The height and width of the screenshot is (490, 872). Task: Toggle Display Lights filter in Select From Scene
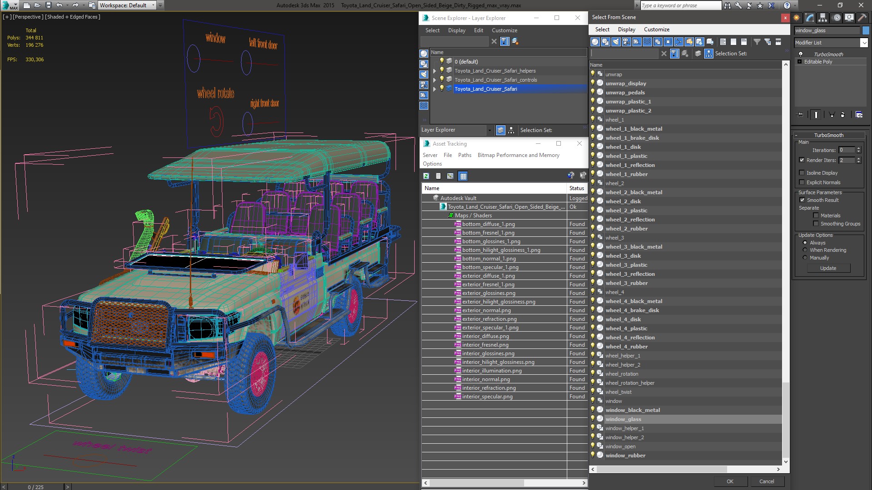point(616,42)
